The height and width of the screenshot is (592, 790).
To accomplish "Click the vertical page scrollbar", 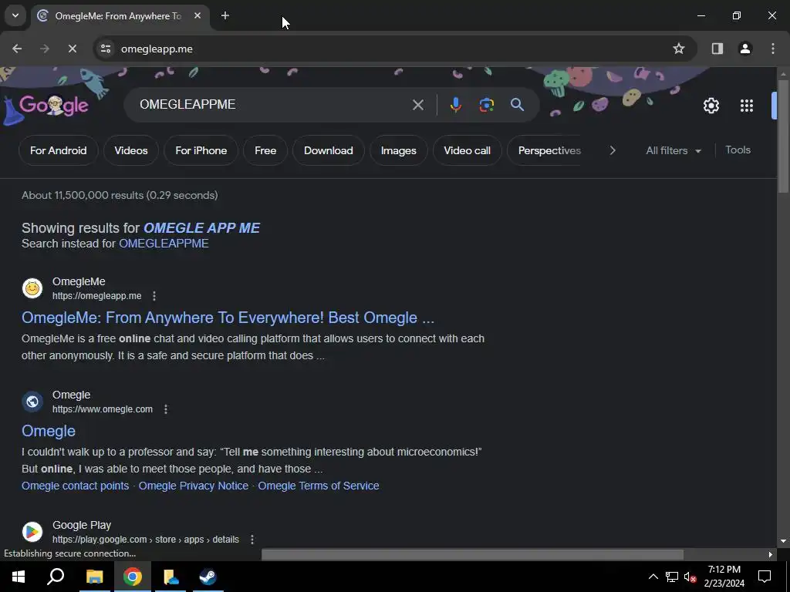I will [x=783, y=136].
